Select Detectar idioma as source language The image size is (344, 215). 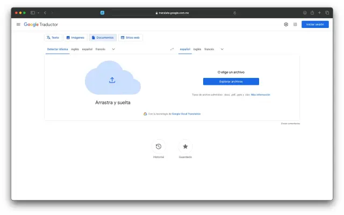coord(58,49)
